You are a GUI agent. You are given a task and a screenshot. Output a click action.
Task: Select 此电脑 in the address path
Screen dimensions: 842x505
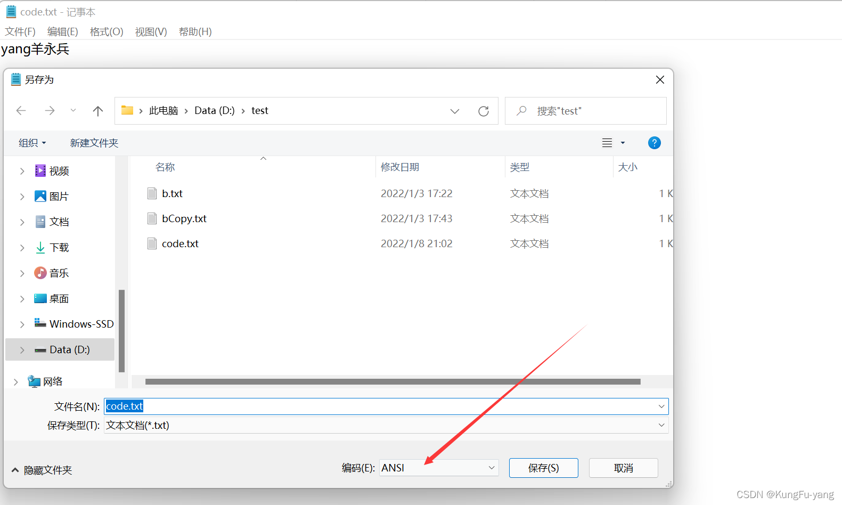[164, 110]
